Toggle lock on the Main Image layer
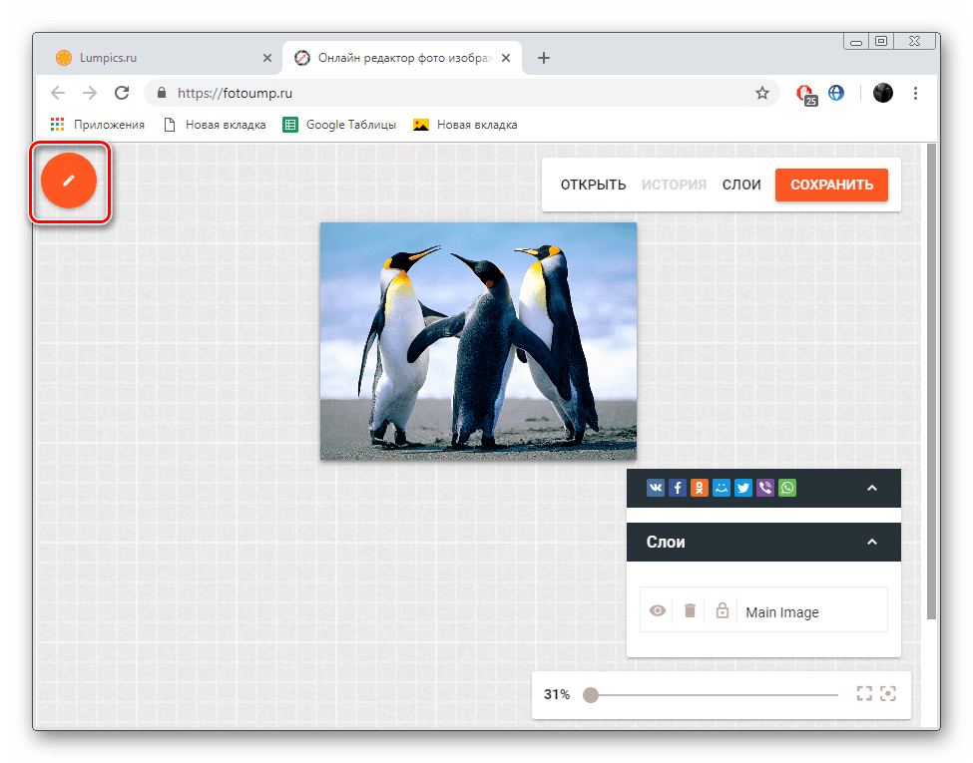Viewport: 973px width, 763px height. click(723, 610)
